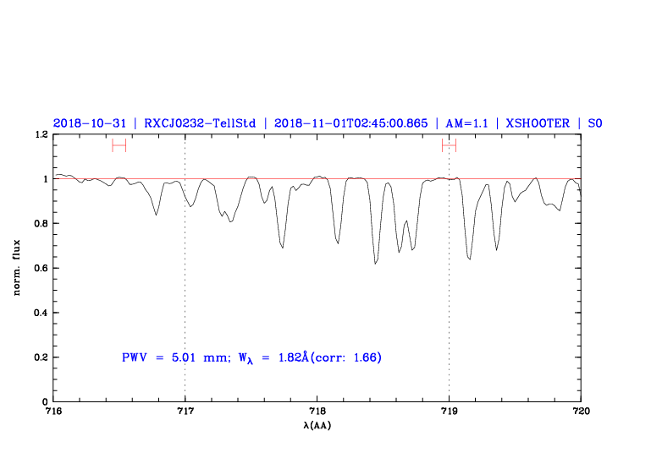Viewport: 662px width, 458px height.
Task: Click the S0 label in title
Action: pos(594,123)
